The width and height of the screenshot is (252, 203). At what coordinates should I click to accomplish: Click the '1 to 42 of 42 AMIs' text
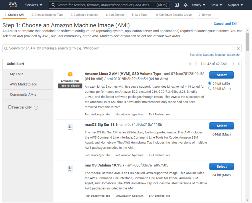214,64
